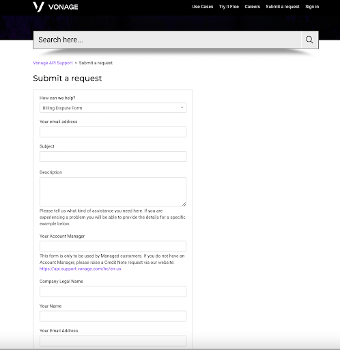Open the Use Cases menu item
Image resolution: width=340 pixels, height=350 pixels.
click(203, 7)
